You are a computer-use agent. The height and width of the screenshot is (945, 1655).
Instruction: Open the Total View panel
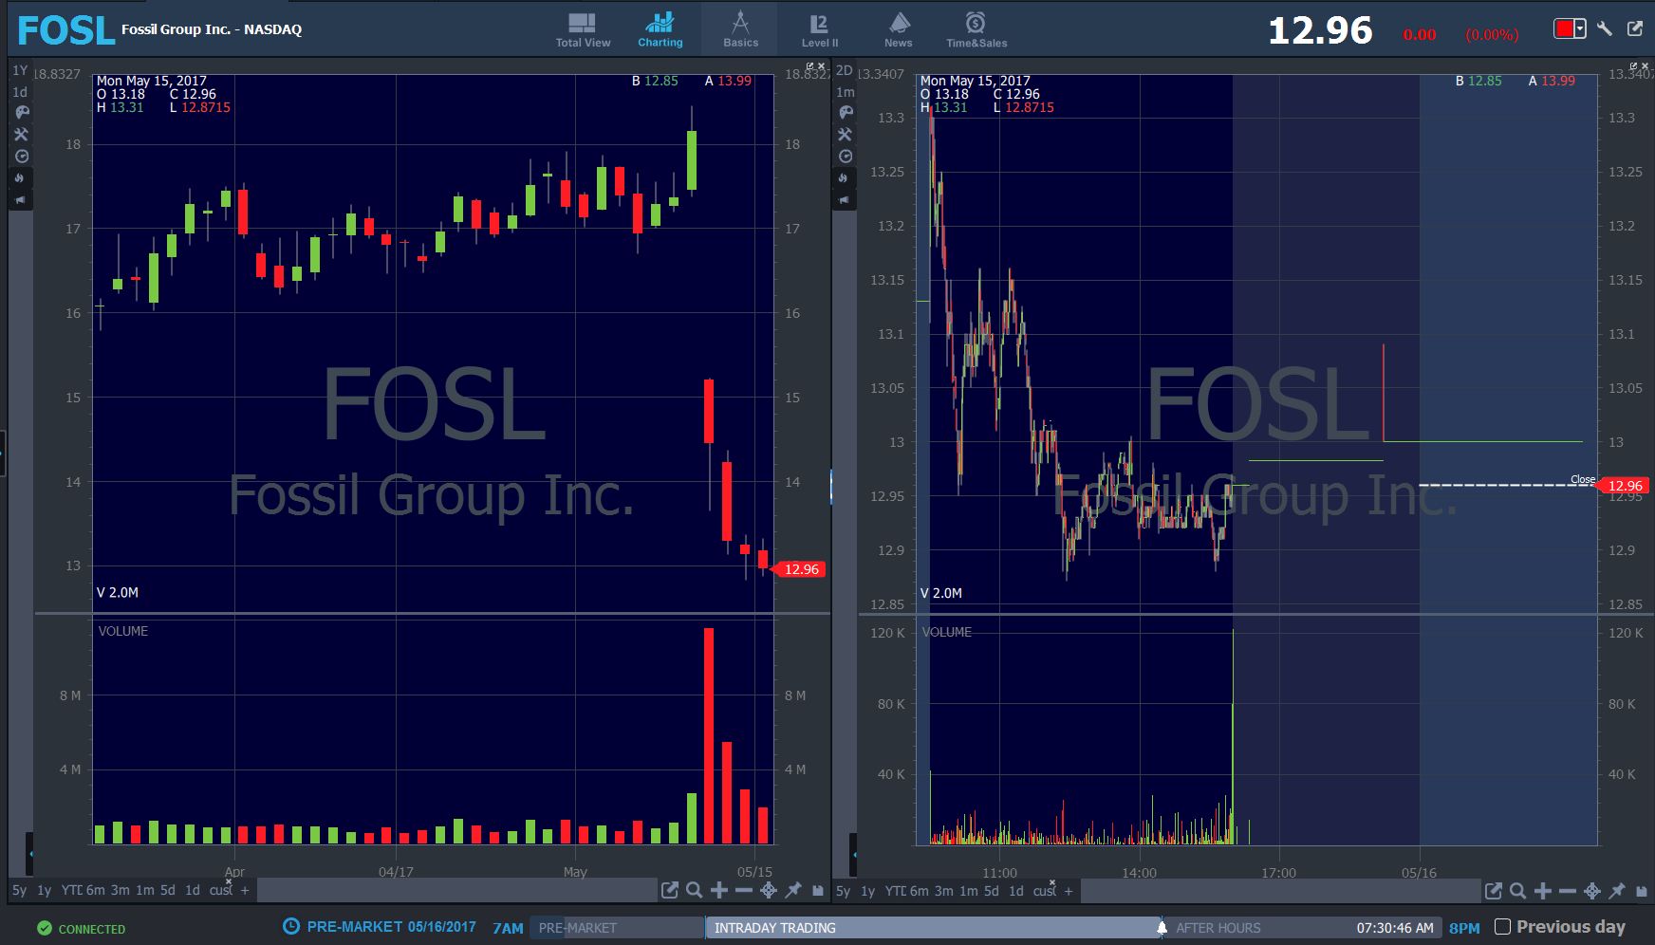[x=583, y=29]
